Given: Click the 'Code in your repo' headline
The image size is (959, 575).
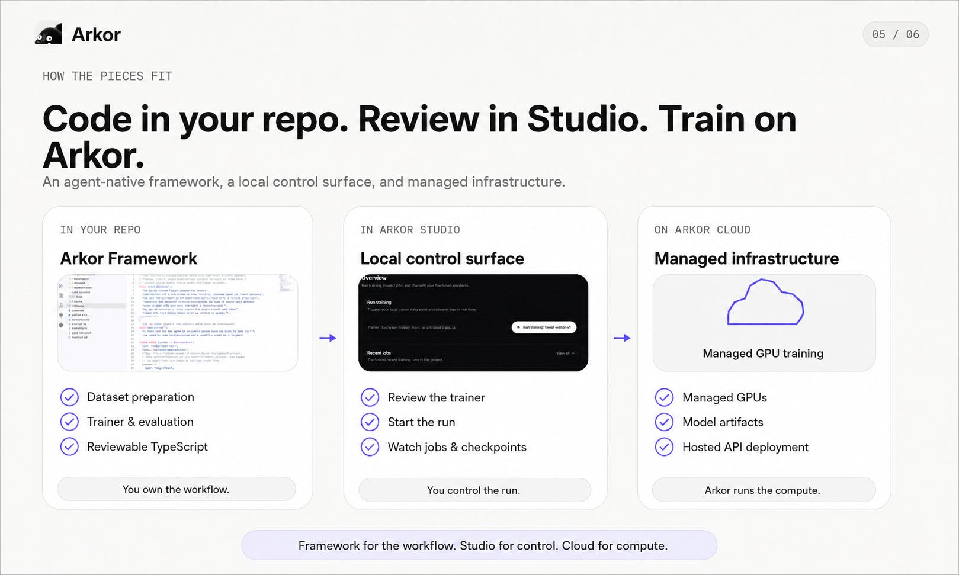Looking at the screenshot, I should coord(419,137).
